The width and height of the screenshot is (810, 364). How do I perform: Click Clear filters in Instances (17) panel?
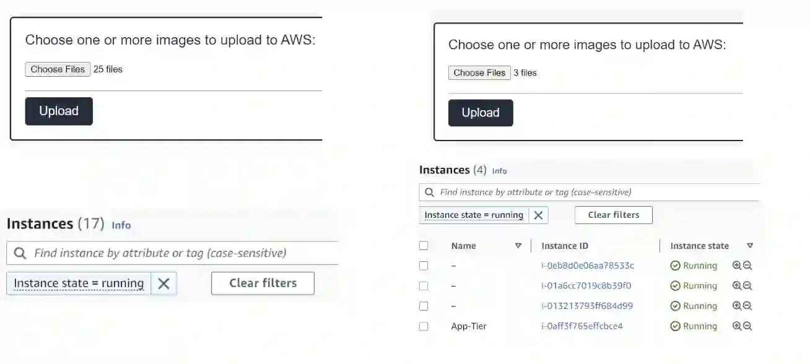[263, 284]
